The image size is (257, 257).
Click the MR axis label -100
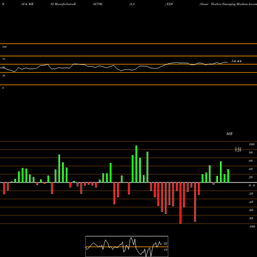pos(252,227)
